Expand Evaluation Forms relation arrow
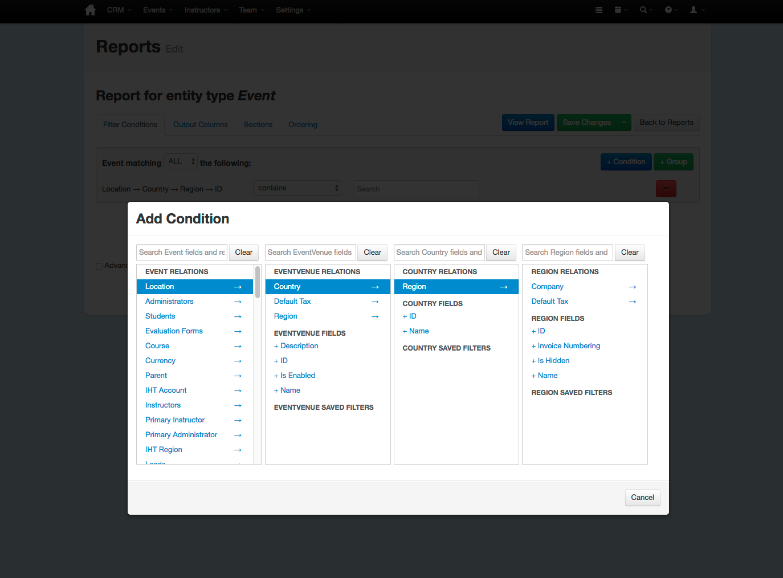This screenshot has height=578, width=783. [238, 331]
